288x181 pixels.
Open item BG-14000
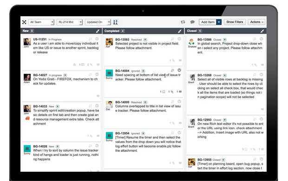(x=122, y=102)
